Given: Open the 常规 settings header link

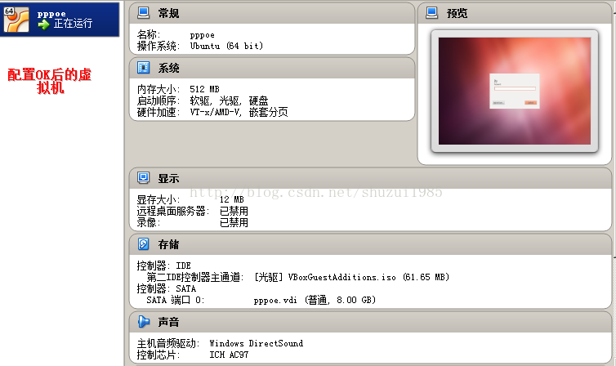Looking at the screenshot, I should pos(168,13).
